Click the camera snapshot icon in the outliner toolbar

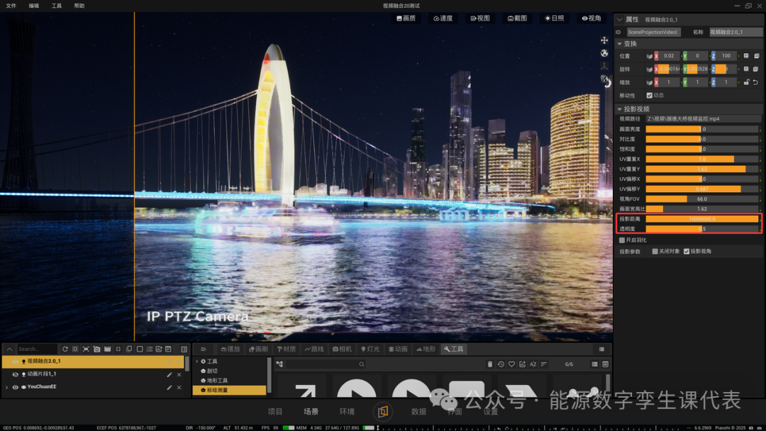tap(96, 349)
